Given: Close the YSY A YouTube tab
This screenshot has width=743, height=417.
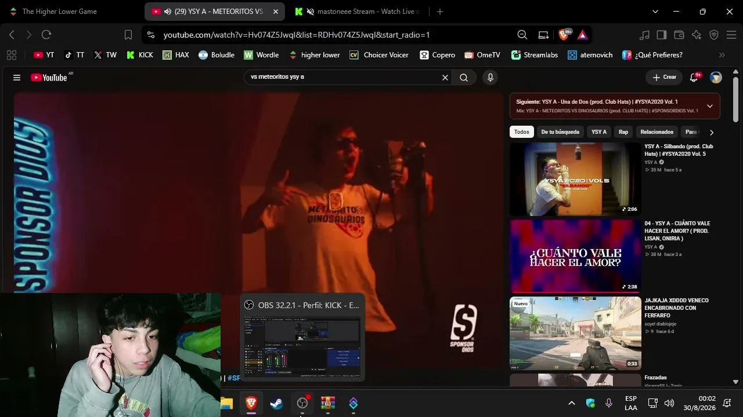Looking at the screenshot, I should click(x=276, y=12).
